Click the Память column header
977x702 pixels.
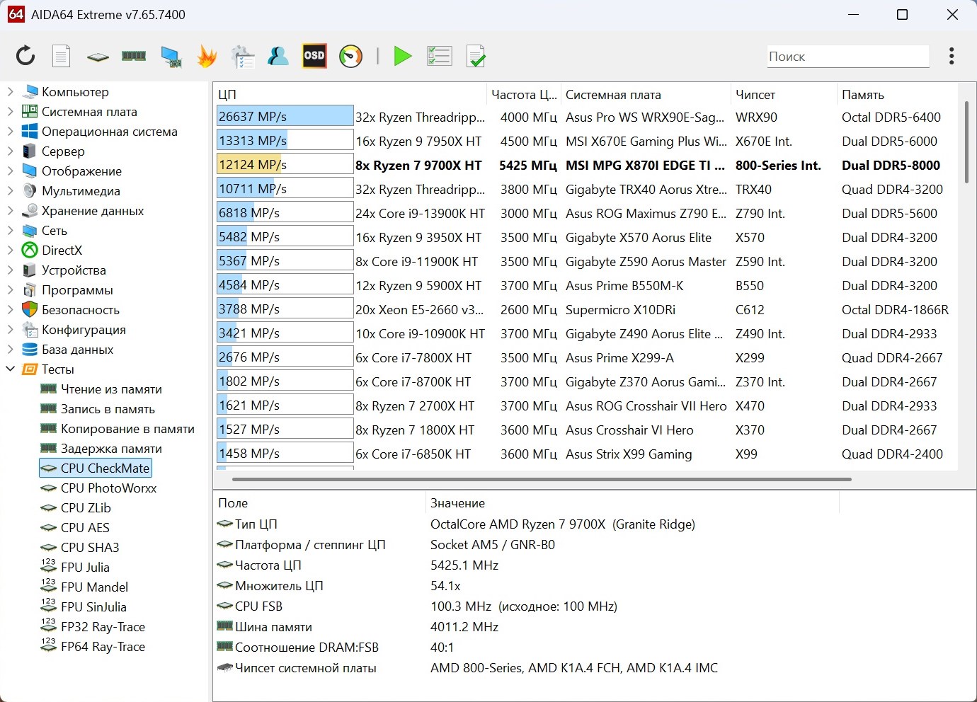point(862,95)
